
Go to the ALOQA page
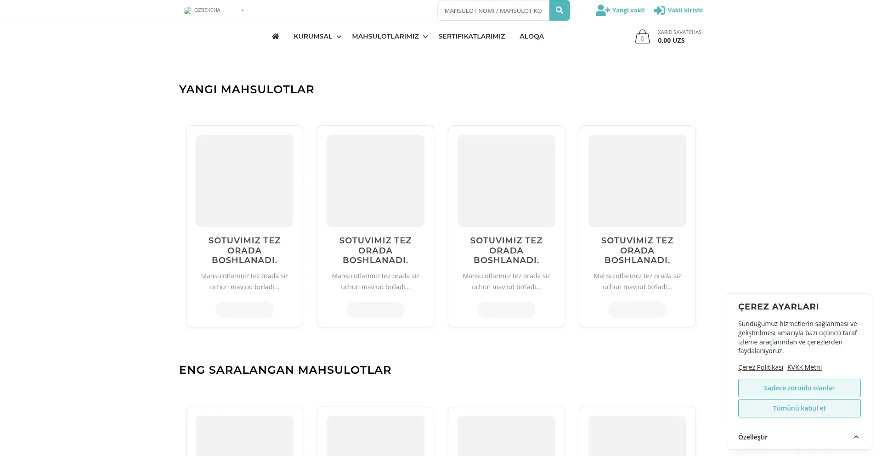(x=531, y=36)
